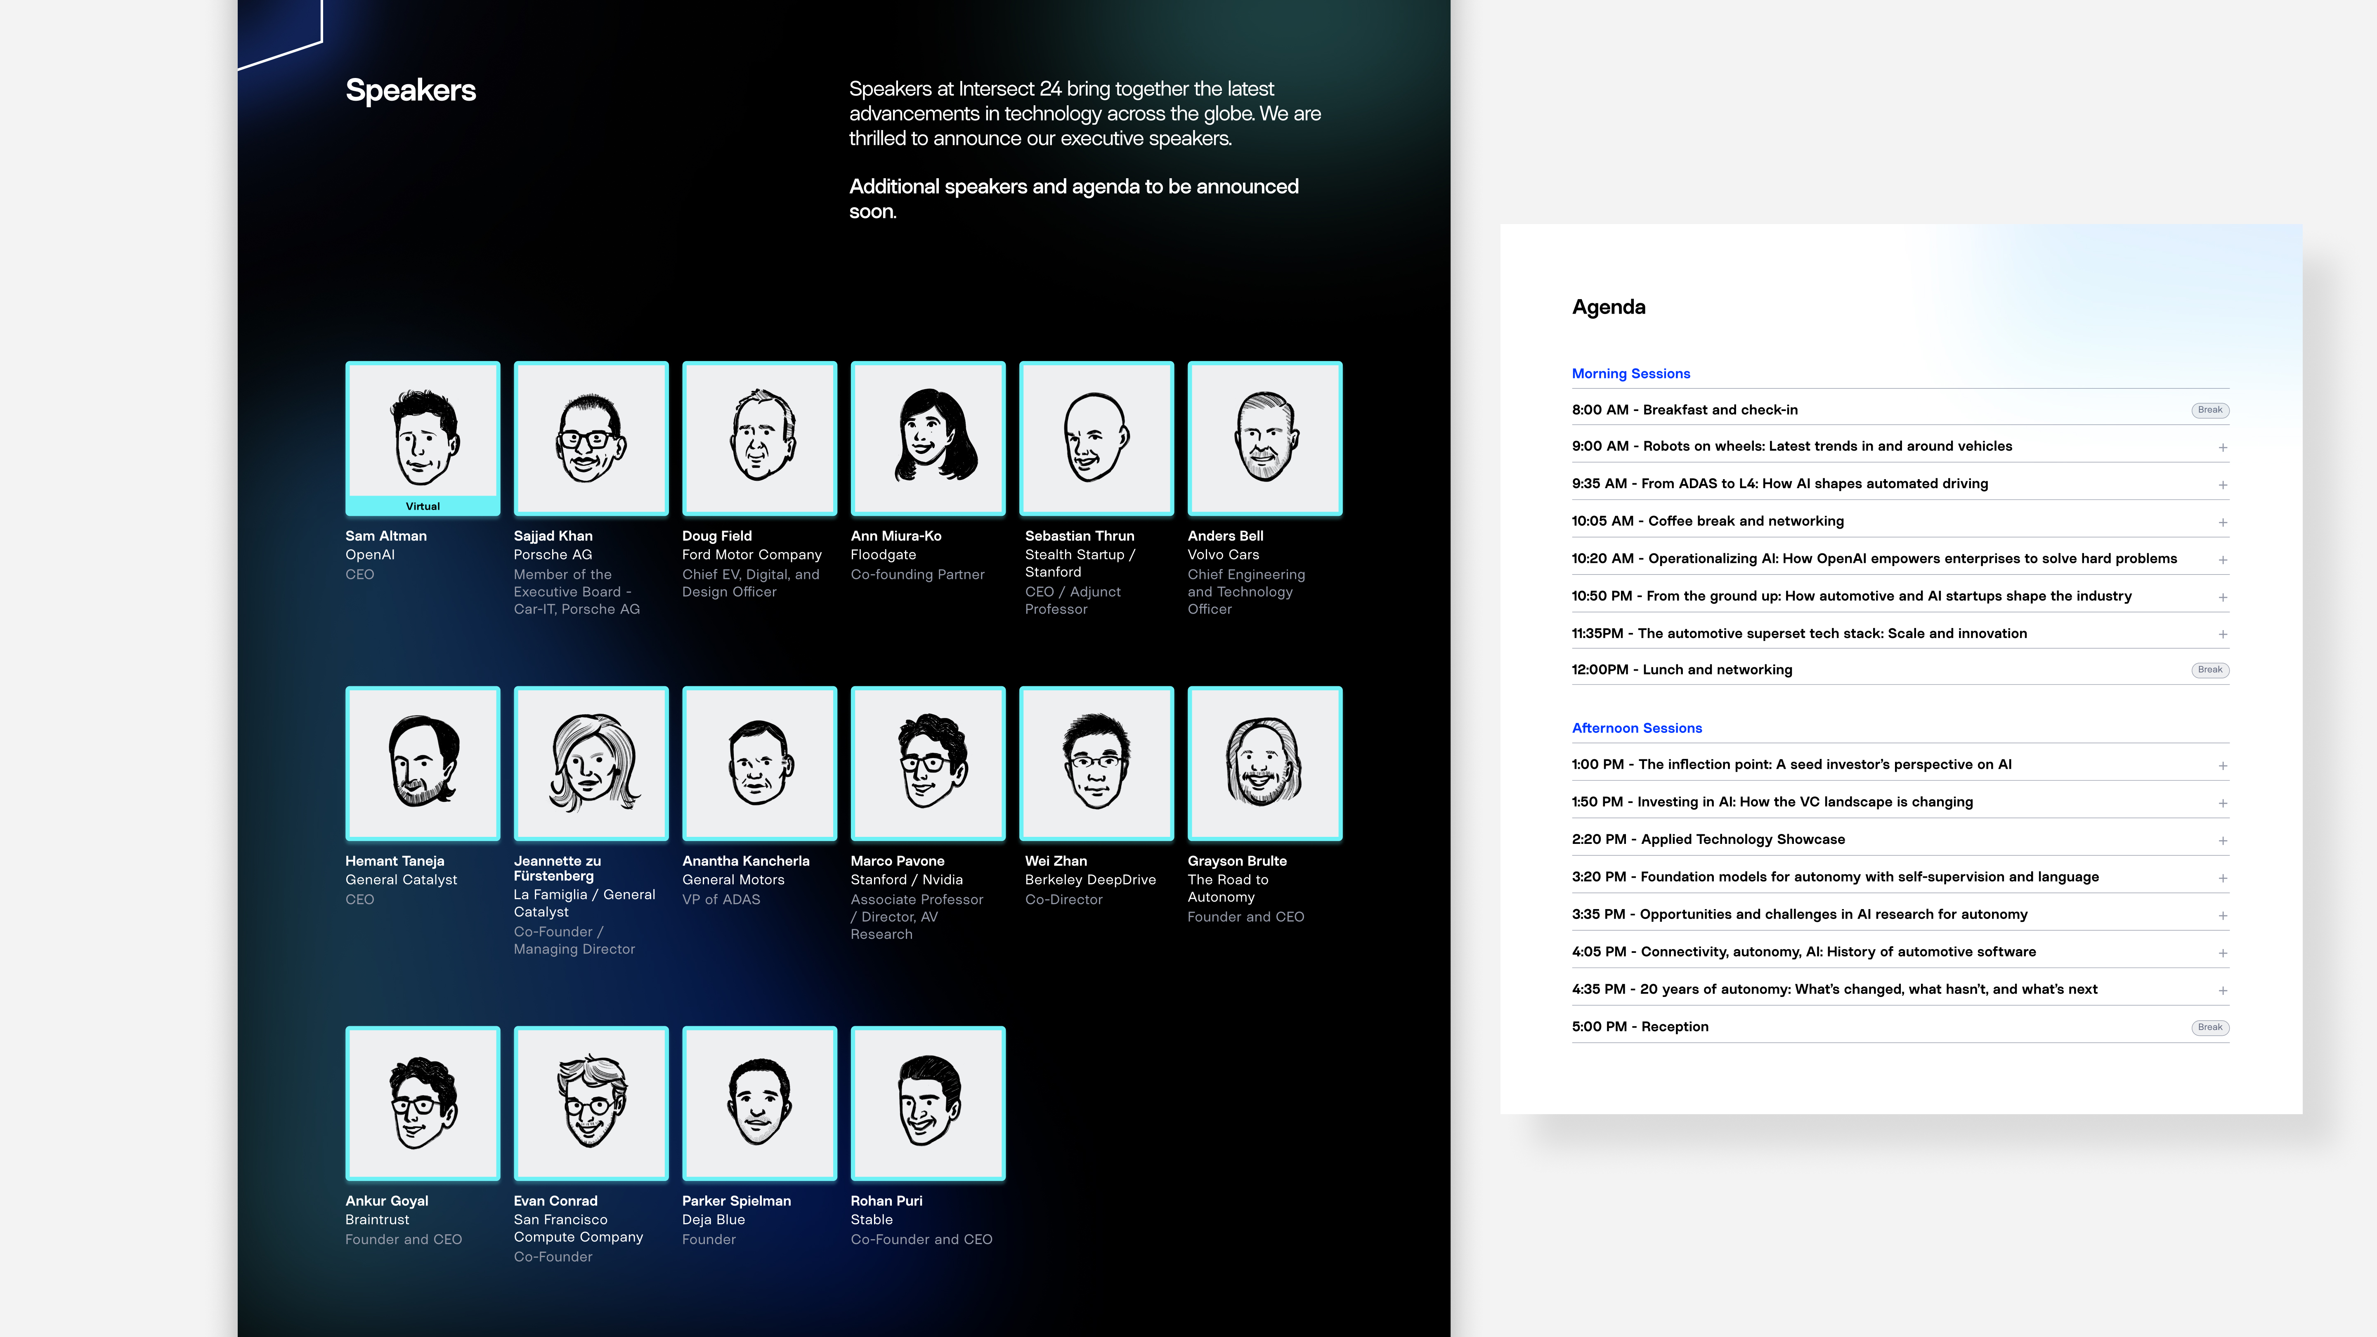Click 8:00 AM Breakfast and check-in text
The width and height of the screenshot is (2377, 1337).
(x=1684, y=410)
